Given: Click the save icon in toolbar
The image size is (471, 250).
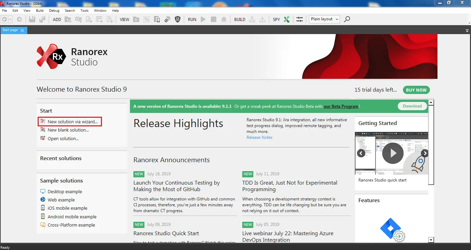Looking at the screenshot, I should click(32, 20).
